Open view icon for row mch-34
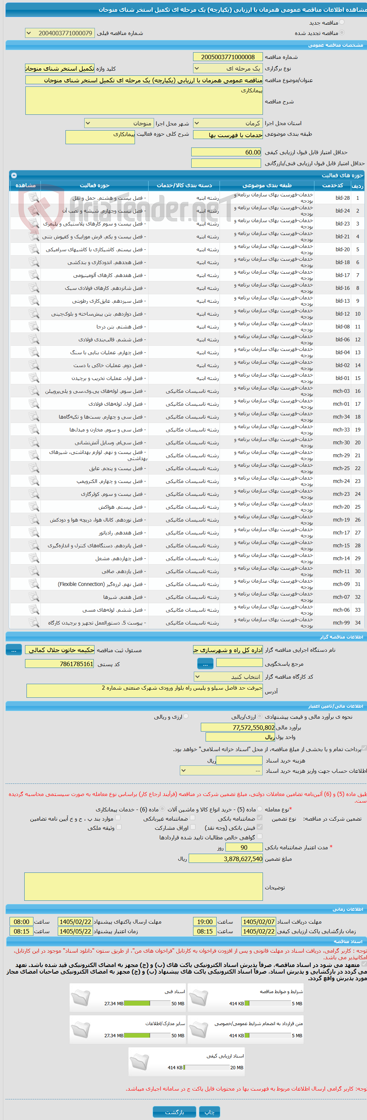The image size is (367, 1120). [34, 416]
